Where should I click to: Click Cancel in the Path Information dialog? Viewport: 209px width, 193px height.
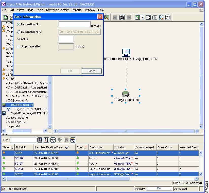pyautogui.click(x=92, y=71)
